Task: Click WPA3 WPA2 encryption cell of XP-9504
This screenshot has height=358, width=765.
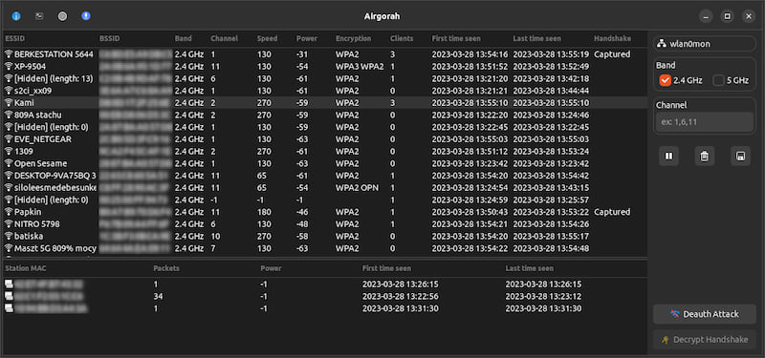Action: coord(360,66)
